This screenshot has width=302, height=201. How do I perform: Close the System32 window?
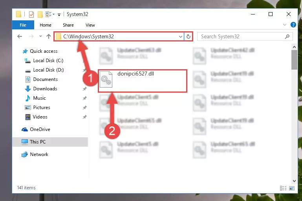coord(289,14)
